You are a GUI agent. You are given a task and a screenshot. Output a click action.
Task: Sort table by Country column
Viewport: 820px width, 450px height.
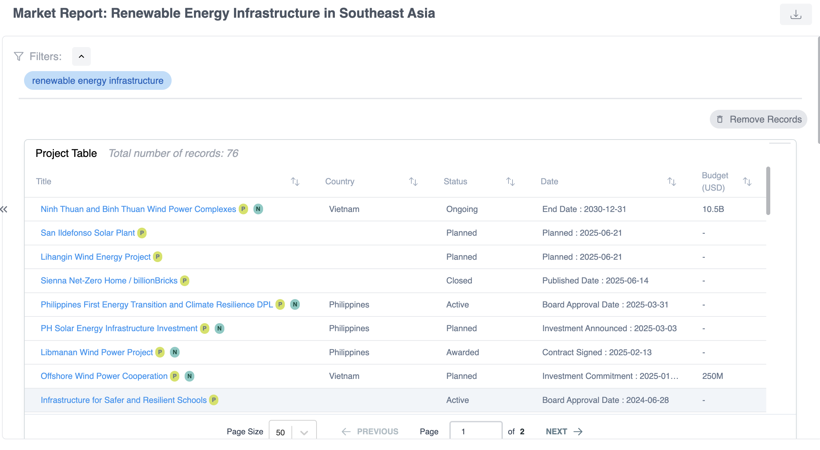(413, 182)
